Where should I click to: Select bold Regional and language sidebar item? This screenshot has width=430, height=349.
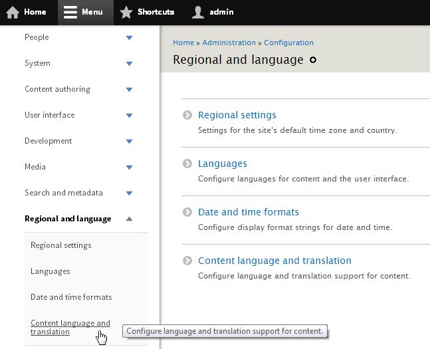point(68,219)
